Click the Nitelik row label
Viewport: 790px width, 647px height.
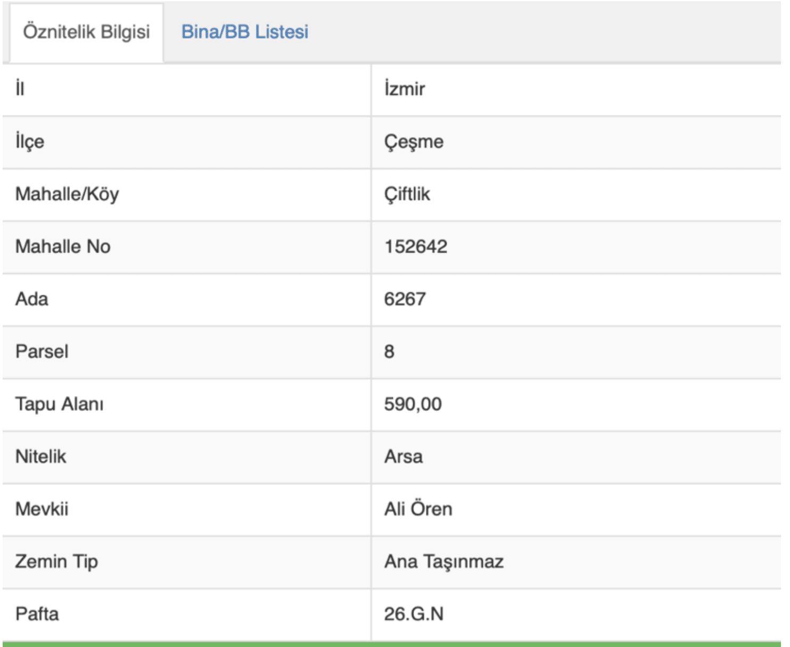tap(41, 457)
